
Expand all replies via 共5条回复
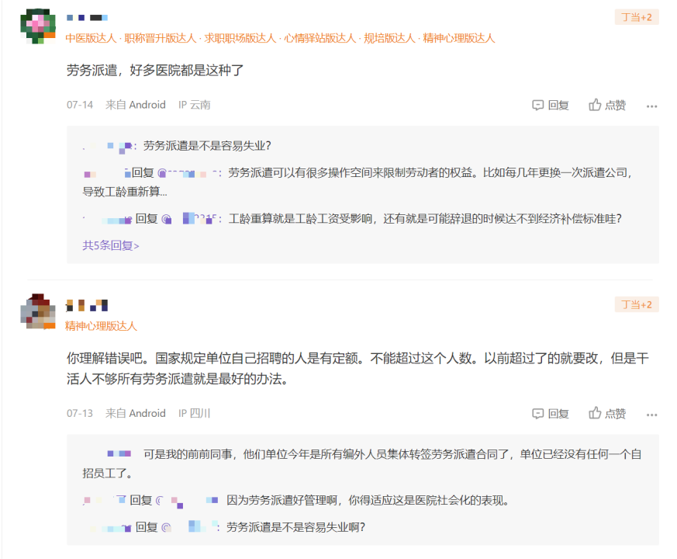(x=111, y=245)
